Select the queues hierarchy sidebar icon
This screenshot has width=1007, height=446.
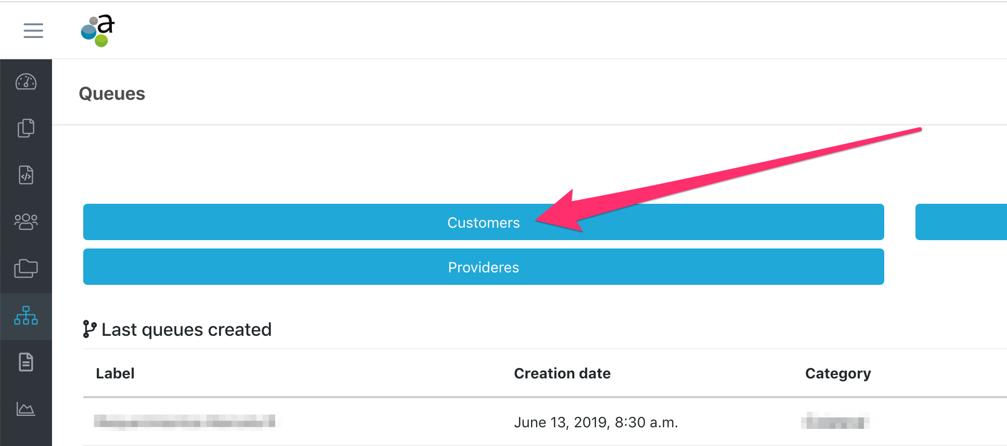click(x=26, y=316)
